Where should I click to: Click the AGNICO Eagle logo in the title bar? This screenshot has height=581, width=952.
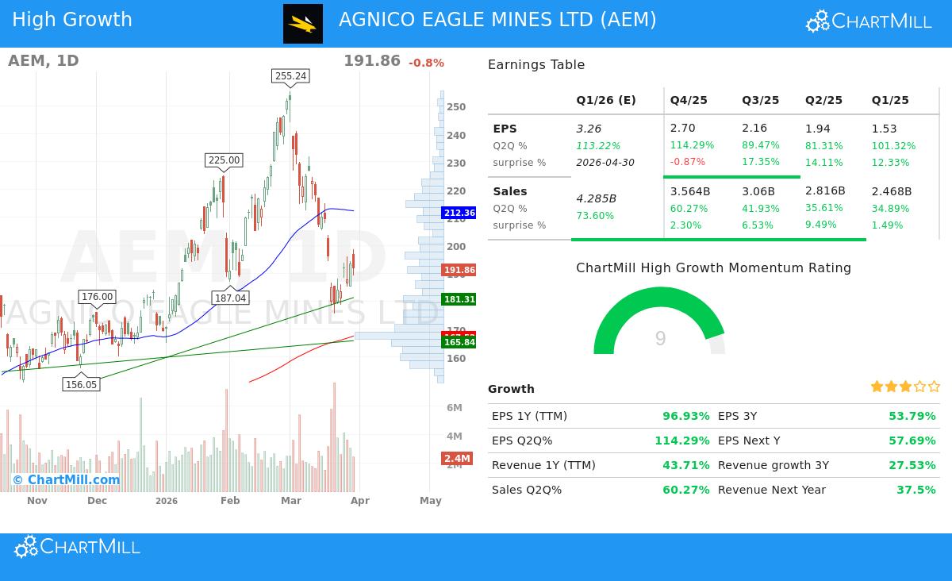click(302, 24)
